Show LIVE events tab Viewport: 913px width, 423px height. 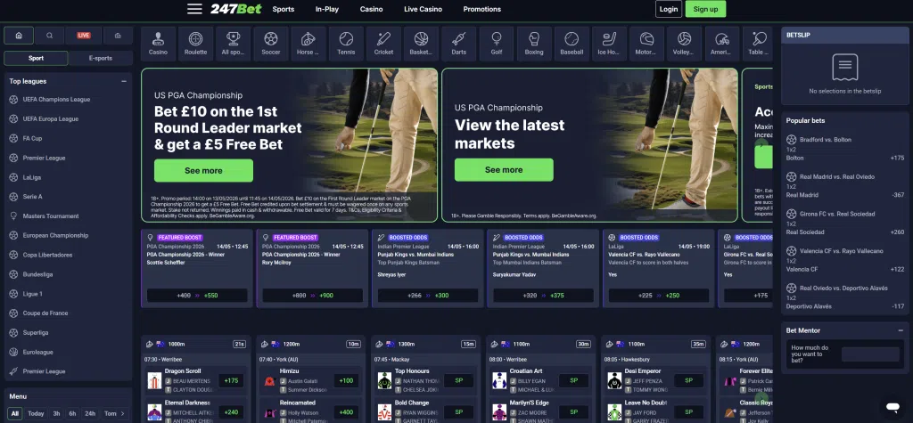coord(83,36)
